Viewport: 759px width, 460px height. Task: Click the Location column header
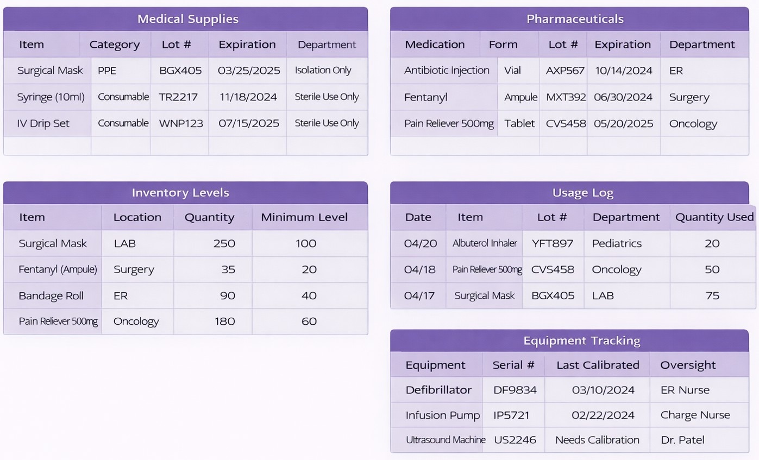point(137,217)
